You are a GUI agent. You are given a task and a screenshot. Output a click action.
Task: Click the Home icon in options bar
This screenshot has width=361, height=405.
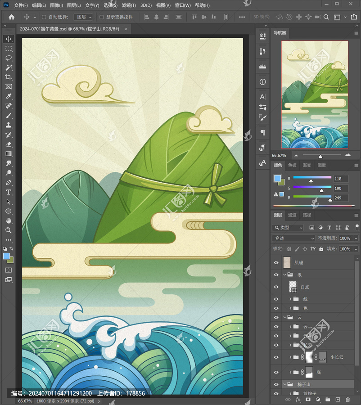tap(12, 17)
